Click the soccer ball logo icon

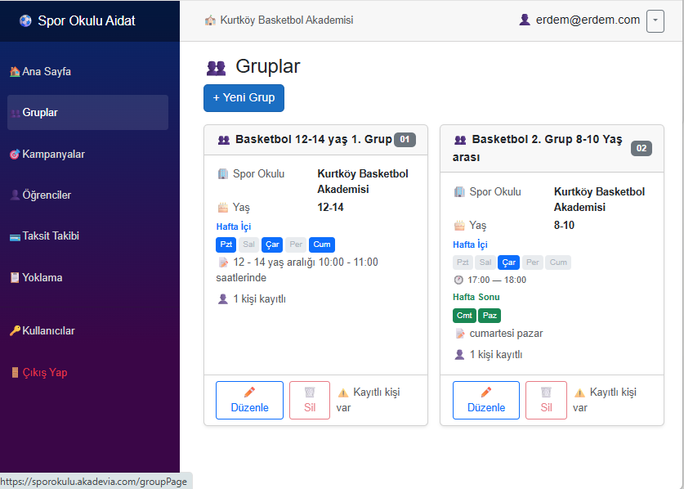click(x=25, y=20)
